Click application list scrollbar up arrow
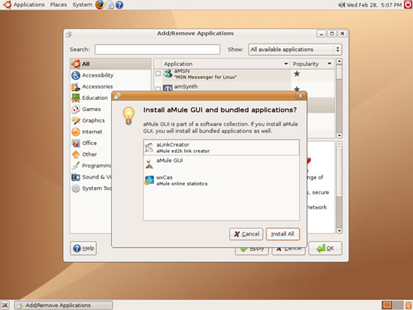Viewport: 413px width, 310px height. coord(339,62)
